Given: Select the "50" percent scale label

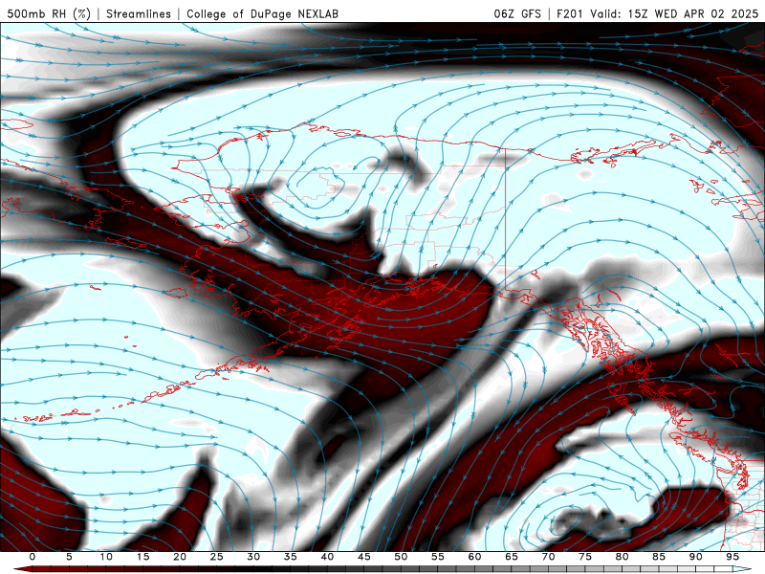Looking at the screenshot, I should [x=401, y=557].
